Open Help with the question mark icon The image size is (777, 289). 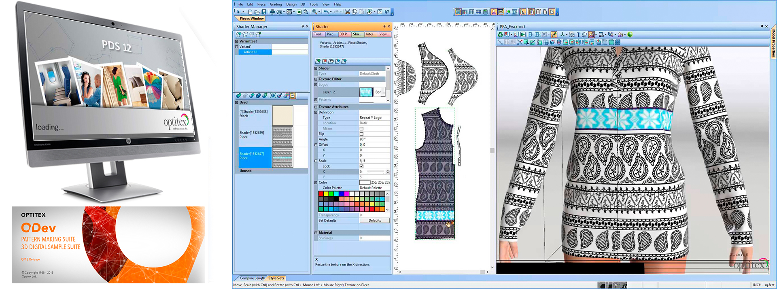[380, 12]
